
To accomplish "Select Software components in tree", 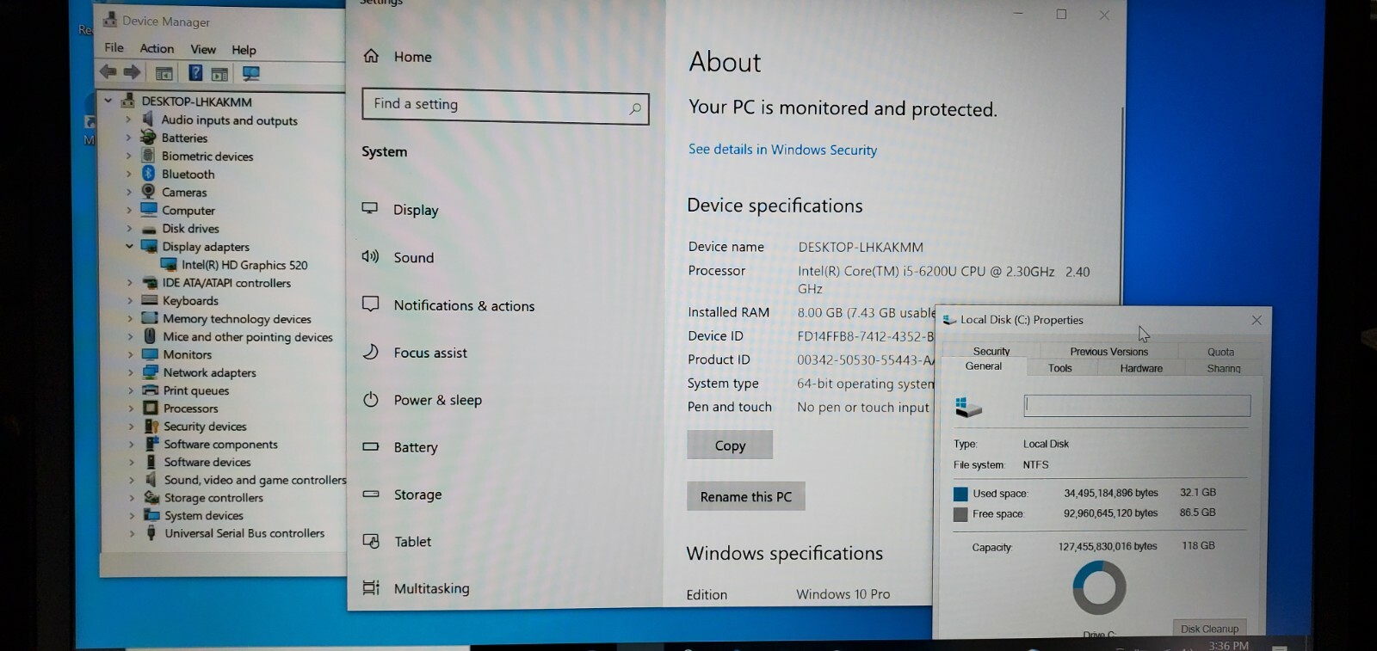I will click(x=220, y=444).
